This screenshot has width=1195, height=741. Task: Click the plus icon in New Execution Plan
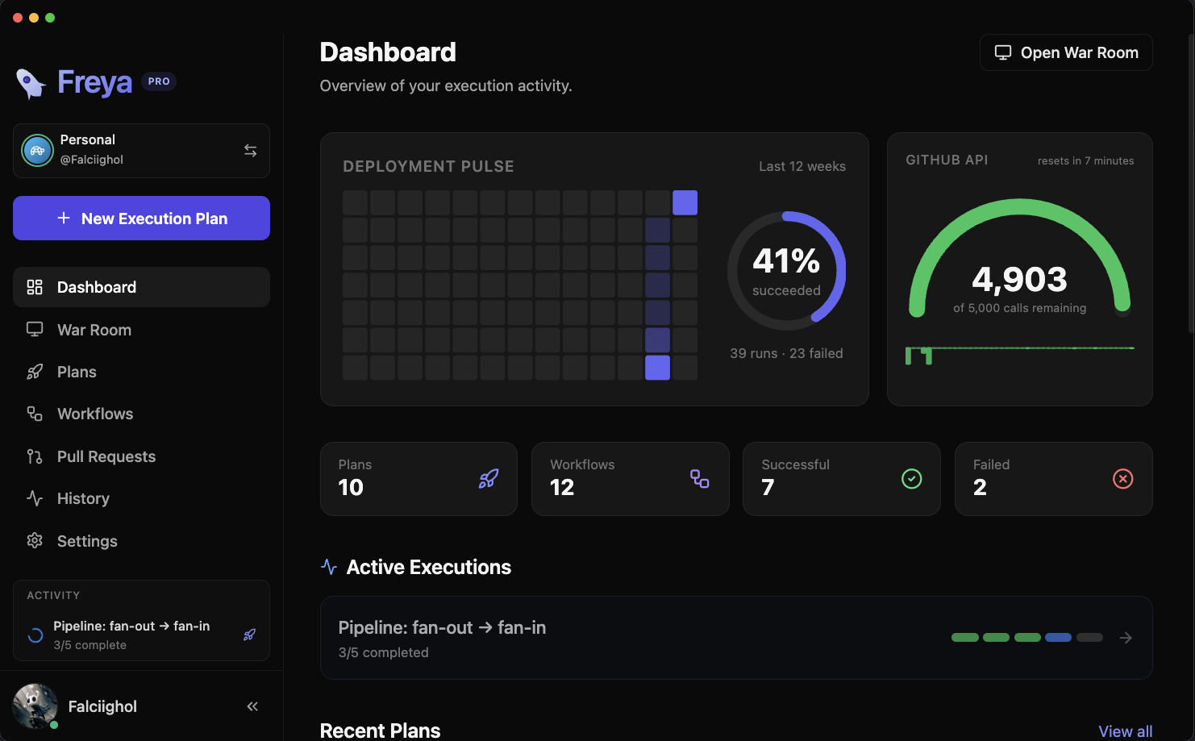(x=64, y=218)
